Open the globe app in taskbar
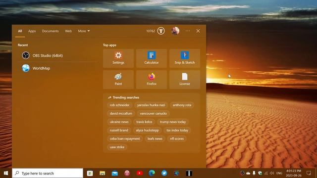This screenshot has height=178, width=317. coord(176,173)
